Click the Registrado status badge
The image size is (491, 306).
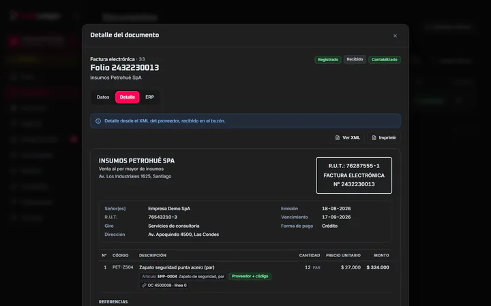pos(328,60)
